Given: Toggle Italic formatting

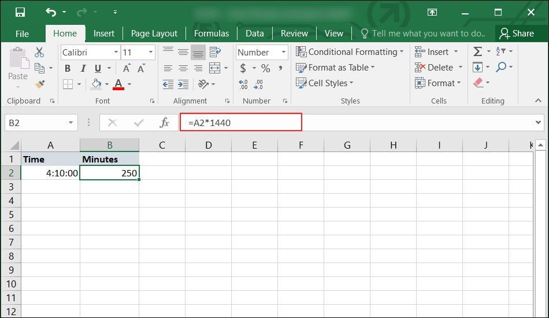Looking at the screenshot, I should (x=83, y=68).
